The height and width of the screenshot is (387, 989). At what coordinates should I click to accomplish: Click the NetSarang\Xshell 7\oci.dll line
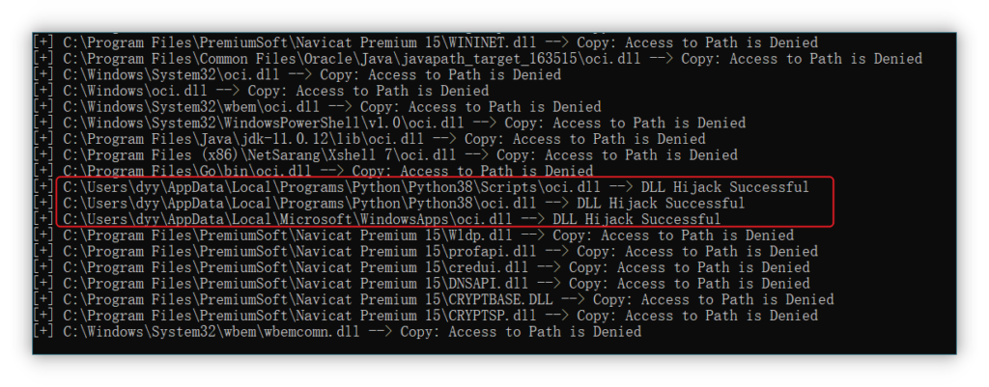coord(386,155)
